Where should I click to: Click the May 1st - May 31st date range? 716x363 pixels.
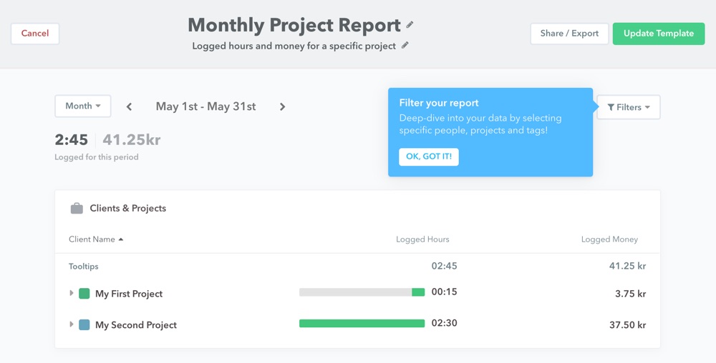click(205, 106)
